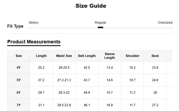Click the 7Y belt length cell 46.1
Screen dimensions: 179x111
point(87,105)
